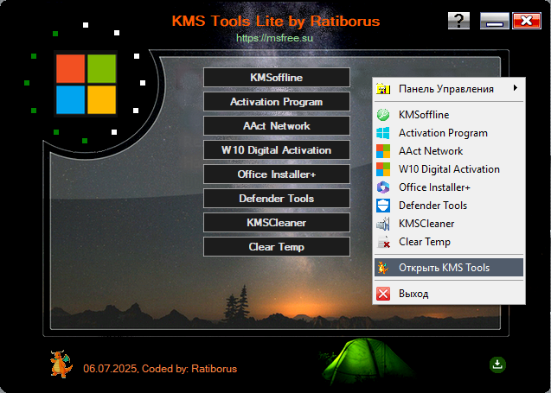This screenshot has width=551, height=393.
Task: Click Windows logo icon beside Activation Program entry
Action: click(383, 133)
